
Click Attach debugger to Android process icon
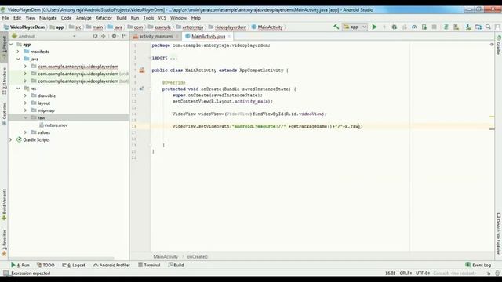[x=424, y=27]
